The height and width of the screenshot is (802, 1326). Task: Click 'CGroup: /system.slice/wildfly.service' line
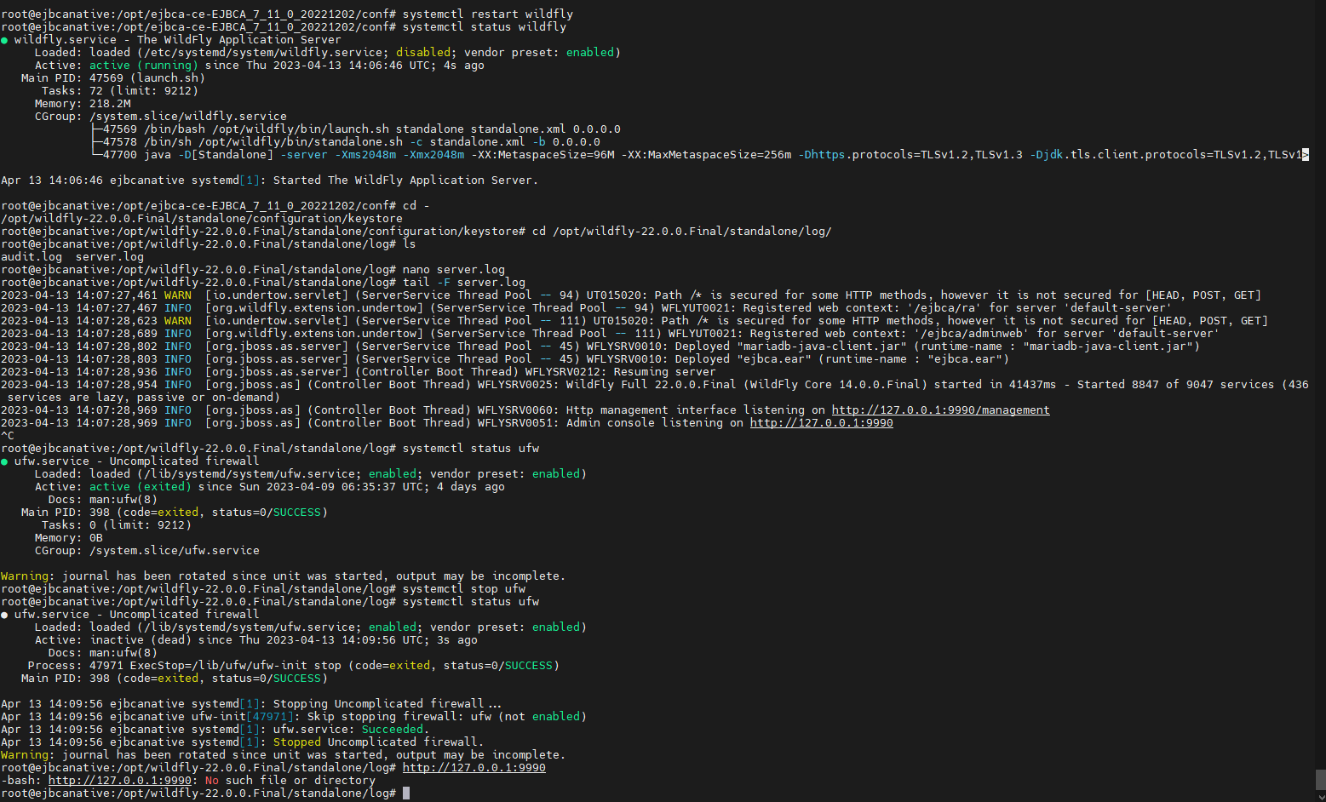click(160, 117)
